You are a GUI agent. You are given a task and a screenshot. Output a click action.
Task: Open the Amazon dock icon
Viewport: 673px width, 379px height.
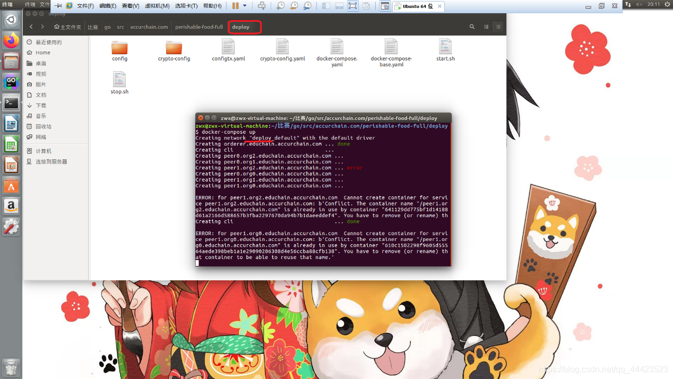click(x=11, y=206)
